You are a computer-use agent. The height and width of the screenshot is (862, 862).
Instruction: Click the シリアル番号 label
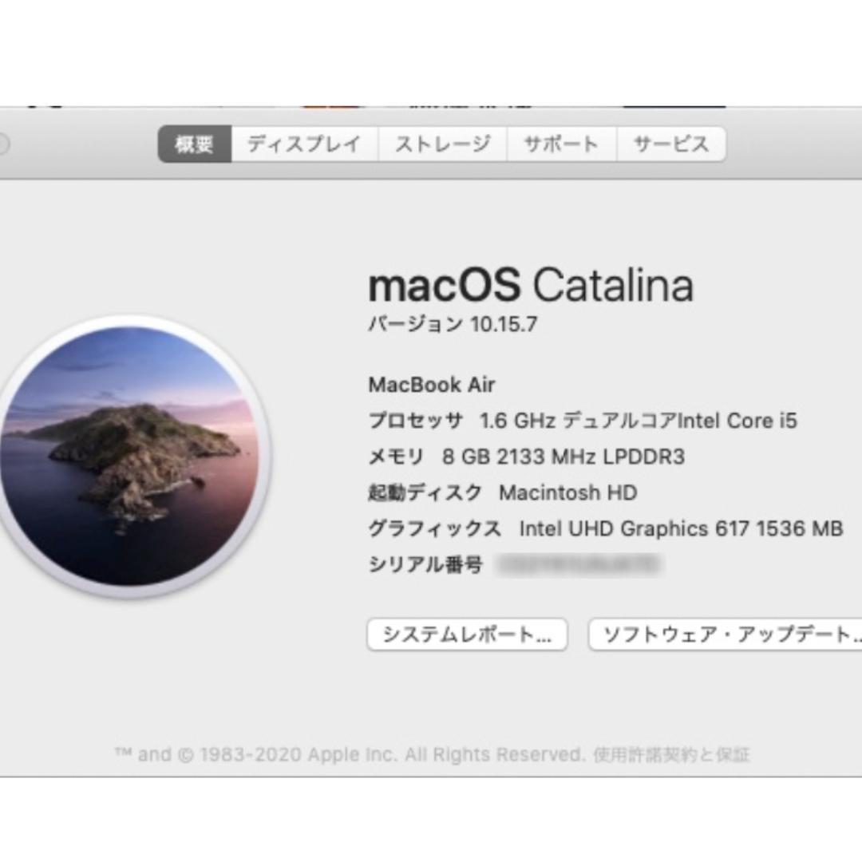425,565
